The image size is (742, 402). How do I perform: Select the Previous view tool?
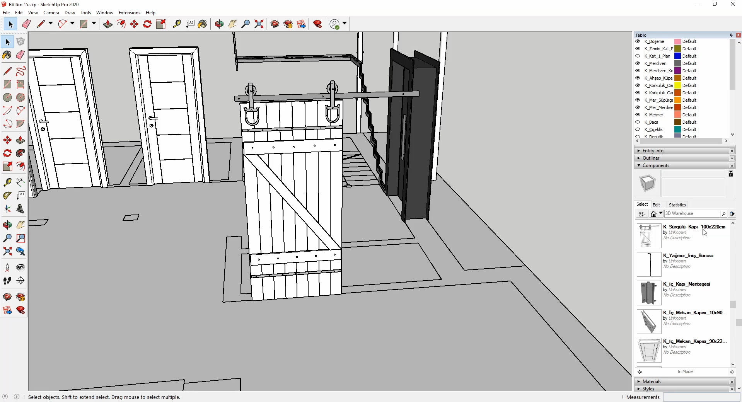pos(20,251)
